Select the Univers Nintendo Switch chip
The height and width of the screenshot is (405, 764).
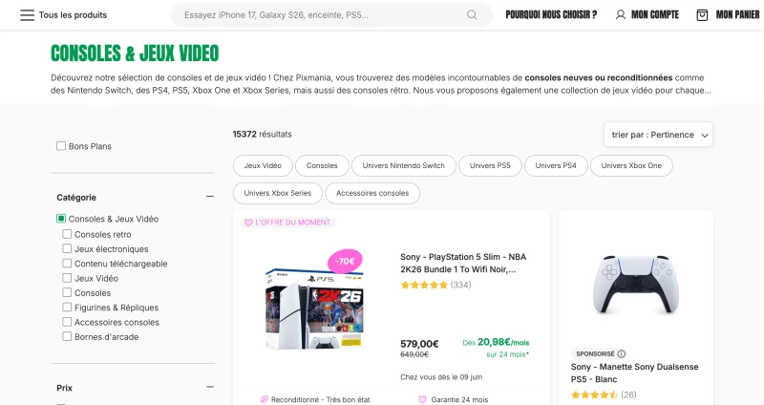click(x=403, y=165)
